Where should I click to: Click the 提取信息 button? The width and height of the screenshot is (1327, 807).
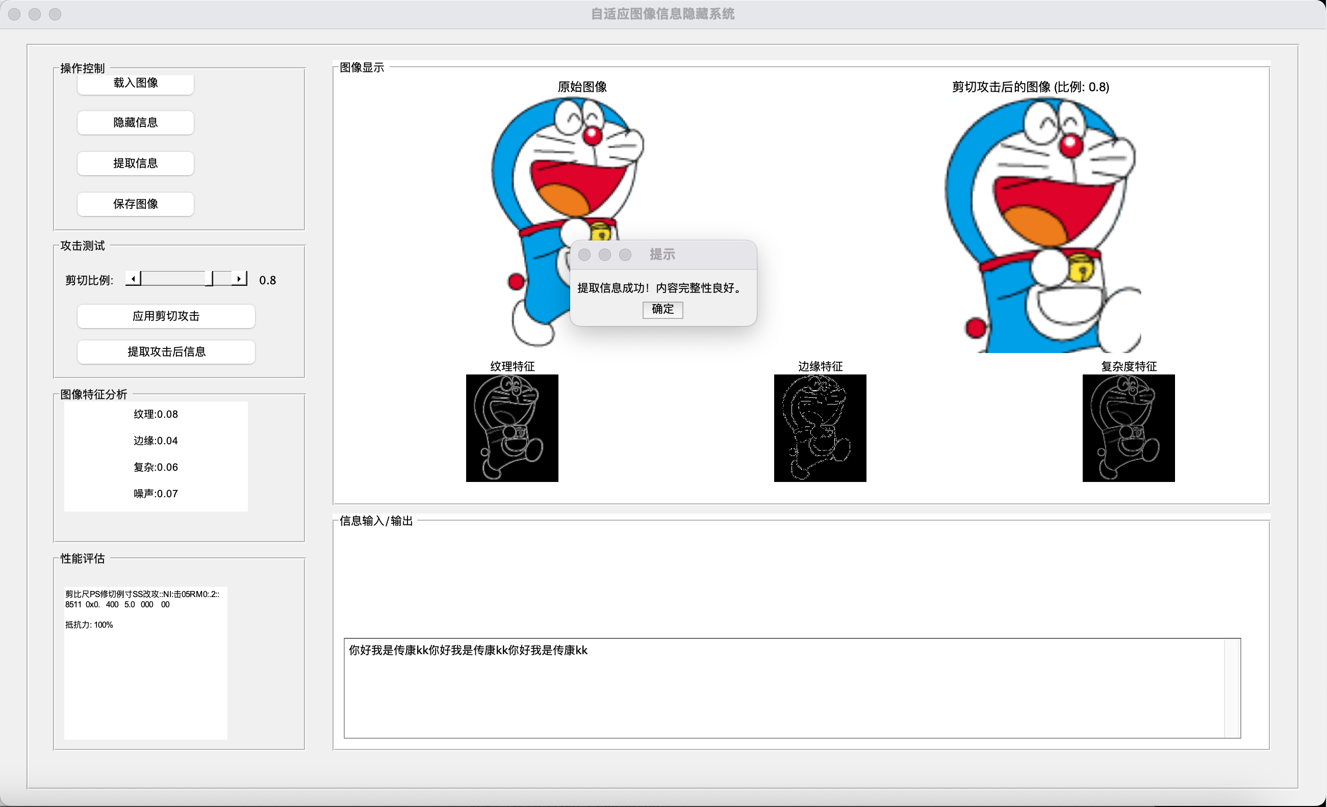tap(135, 163)
